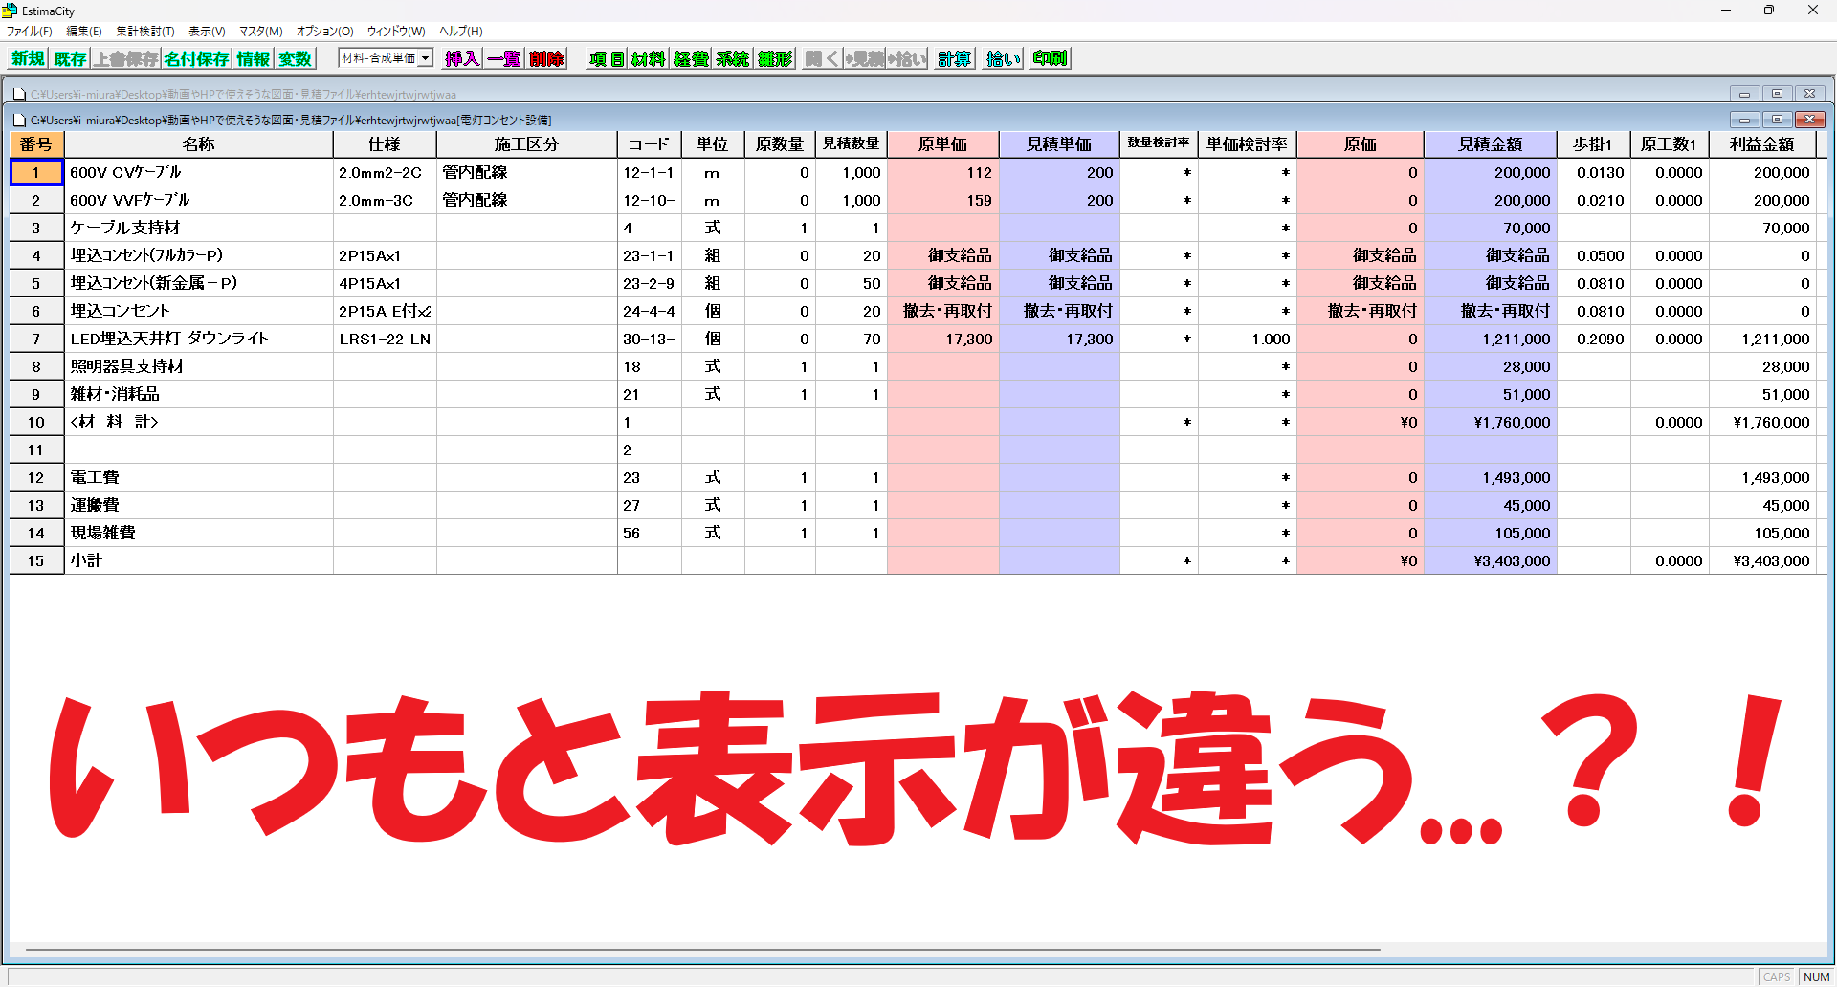Screen dimensions: 1837x987
Task: Click 名付保存 (Save As) toolbar button
Action: pos(196,58)
